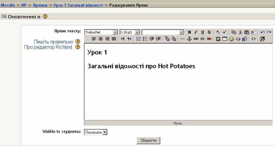This screenshot has width=275, height=146.
Task: Increase the indent
Action: 158,39
